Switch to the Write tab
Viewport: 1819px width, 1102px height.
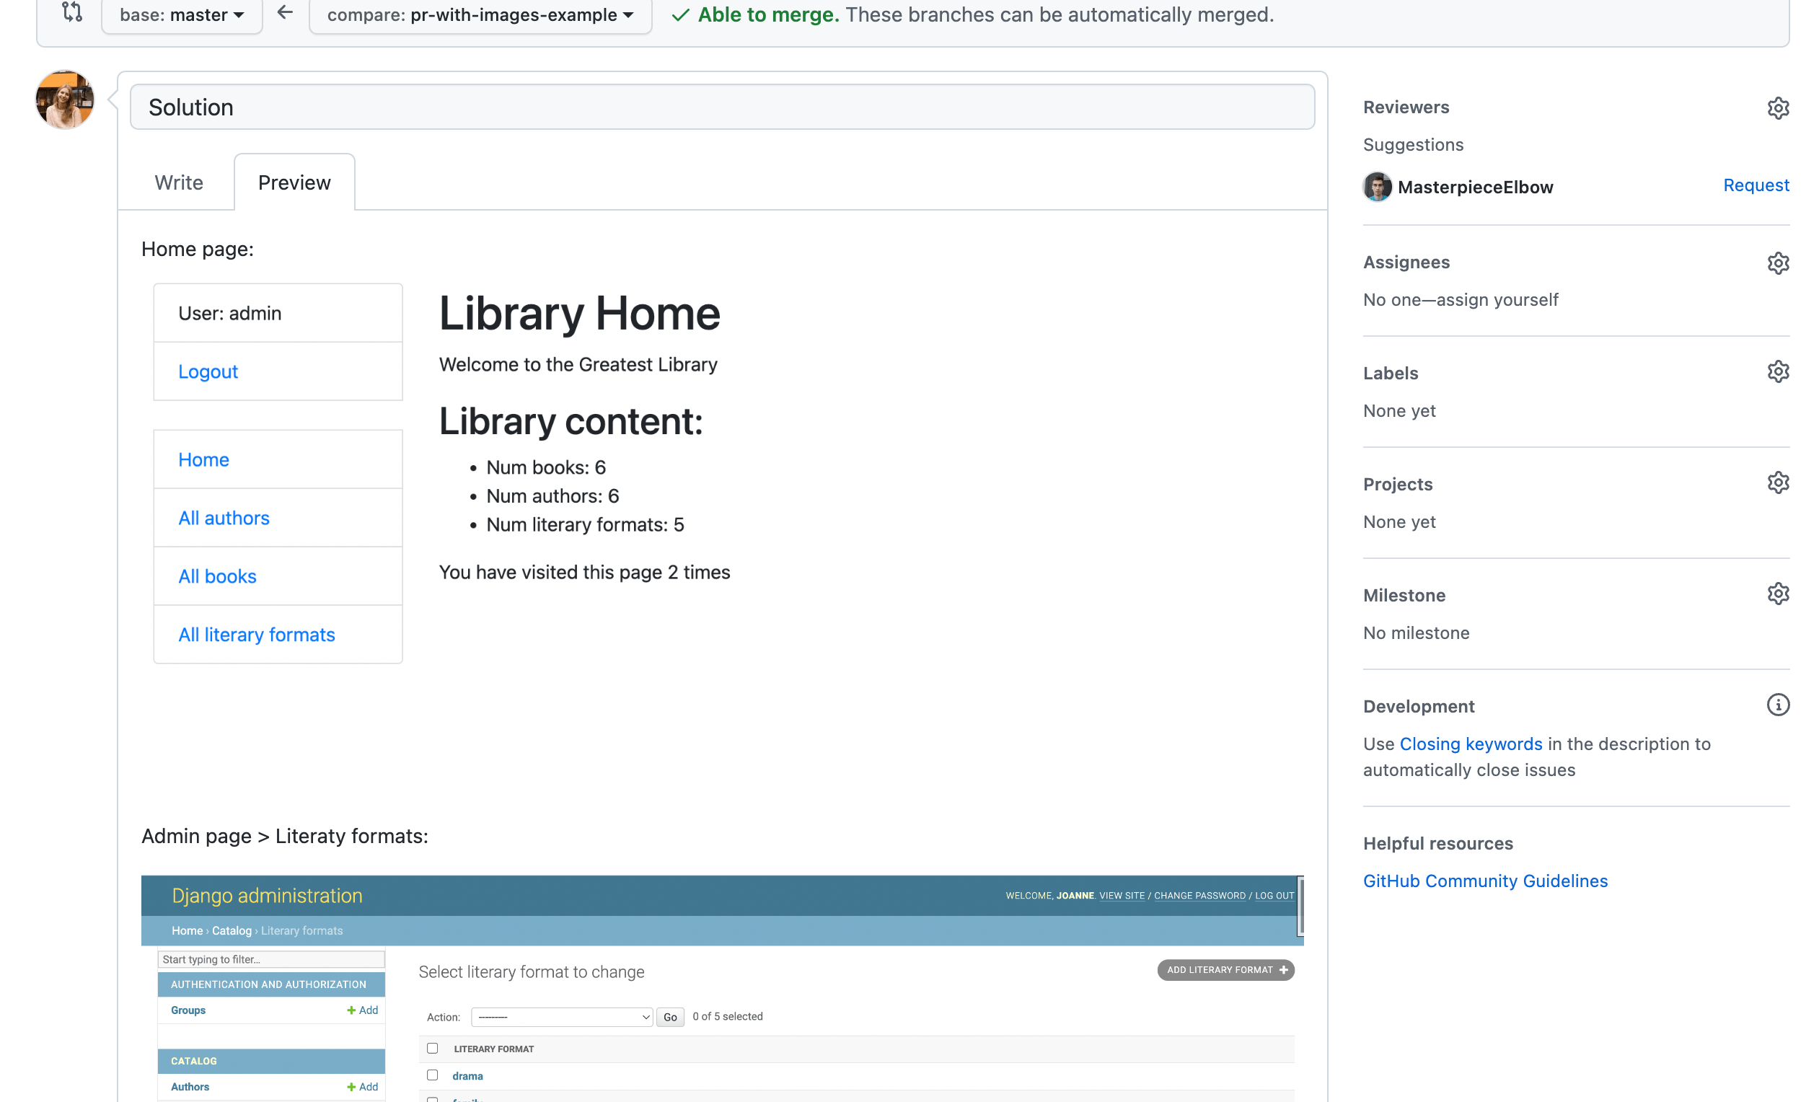(x=179, y=182)
